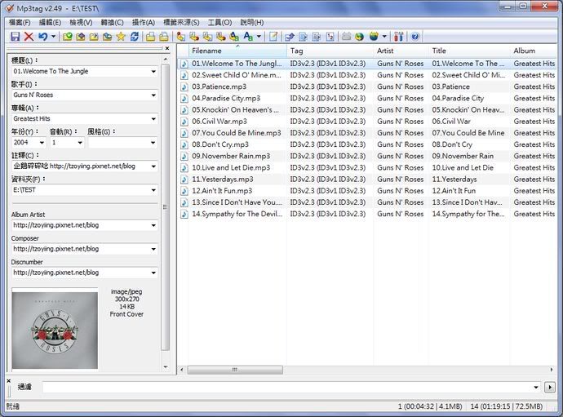Image resolution: width=563 pixels, height=417 pixels.
Task: Open the 檔案(F) menu
Action: click(x=20, y=22)
